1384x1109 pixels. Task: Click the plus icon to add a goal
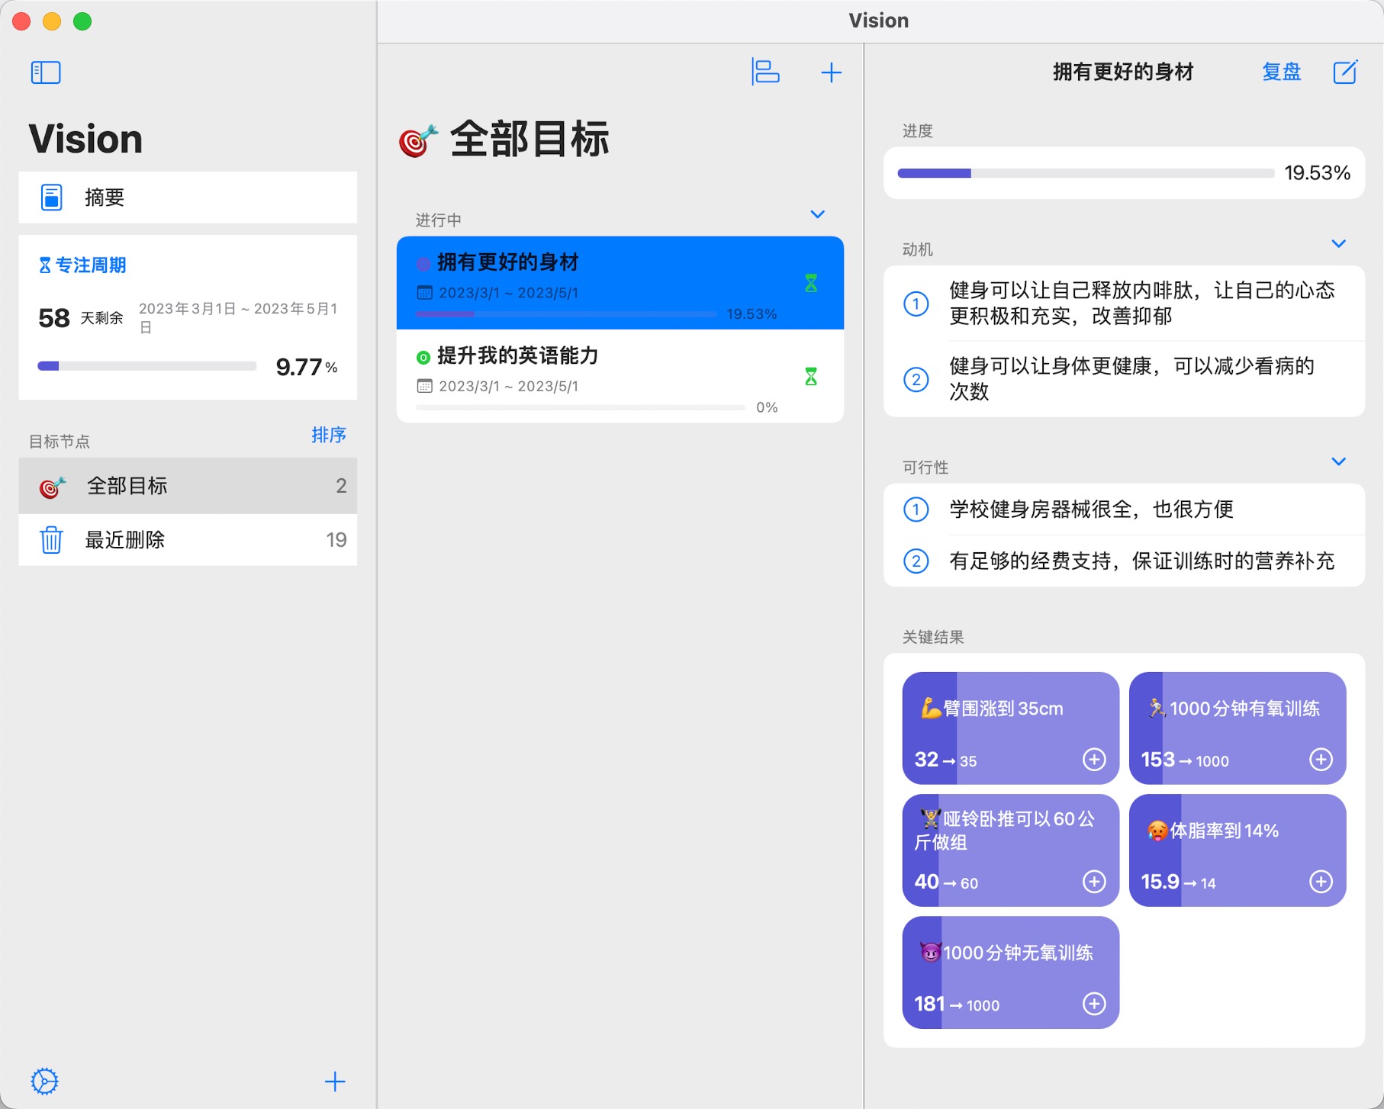[x=831, y=72]
